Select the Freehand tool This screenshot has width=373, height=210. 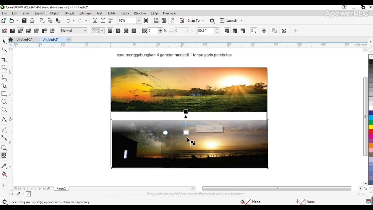4,78
